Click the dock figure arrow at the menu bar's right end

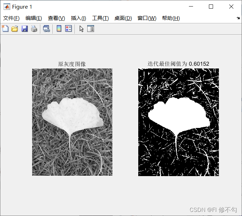point(238,18)
